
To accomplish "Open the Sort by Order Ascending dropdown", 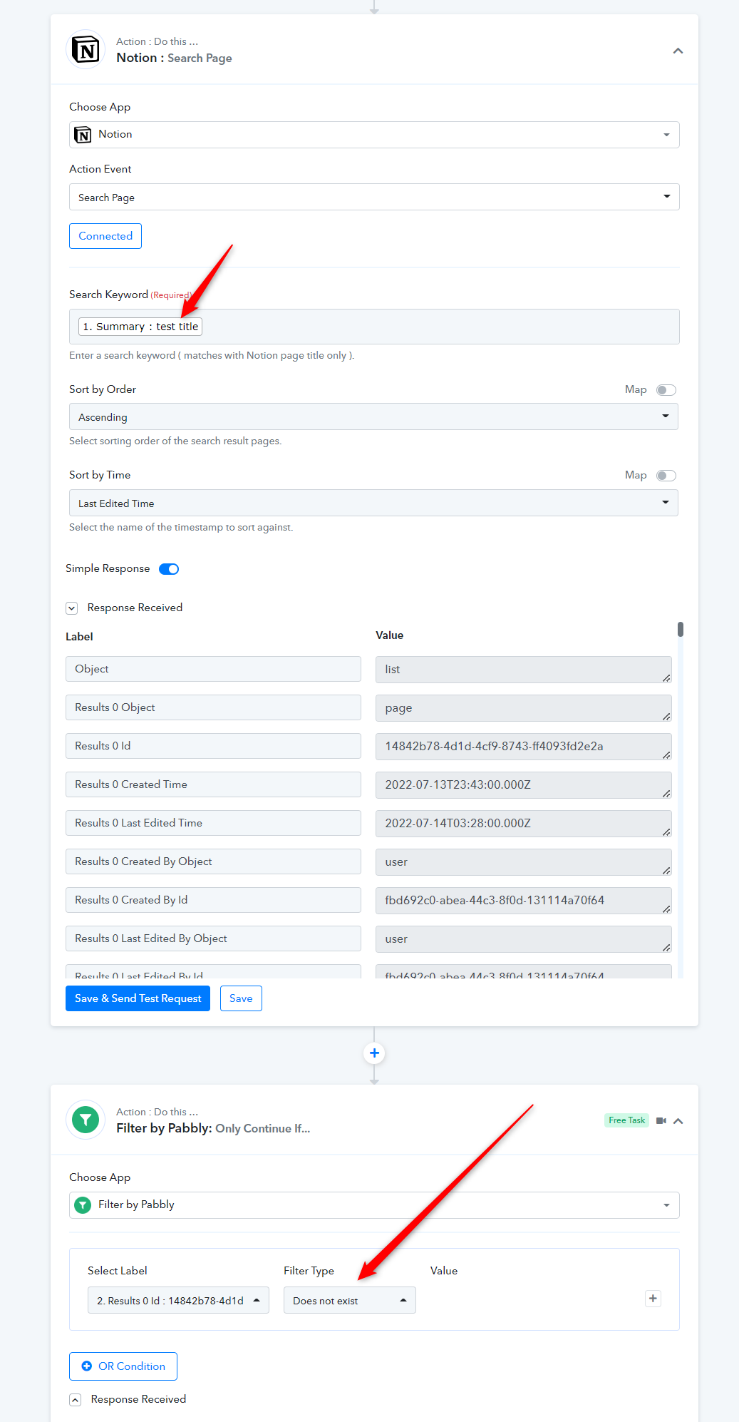I will pos(373,416).
